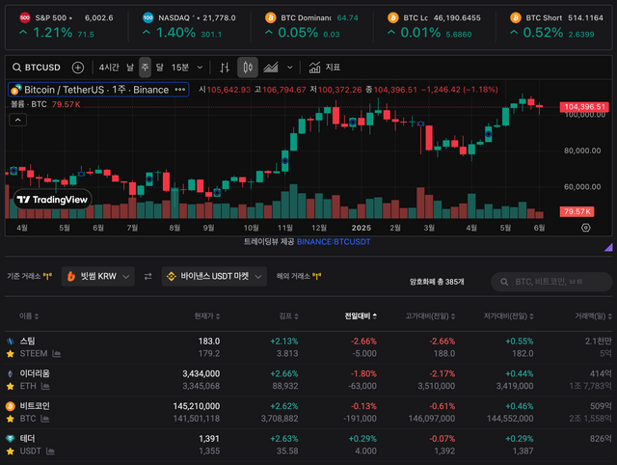Screen dimensions: 617x465
Task: Select the 4시간 timeframe
Action: (x=109, y=68)
